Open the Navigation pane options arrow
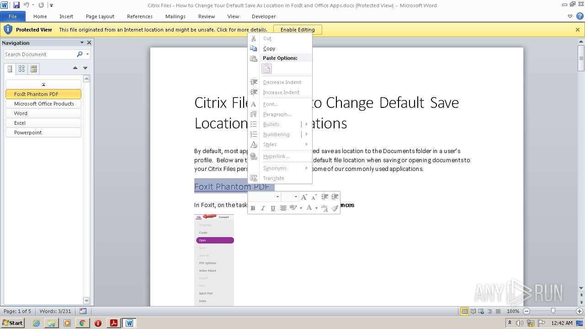 pyautogui.click(x=82, y=42)
